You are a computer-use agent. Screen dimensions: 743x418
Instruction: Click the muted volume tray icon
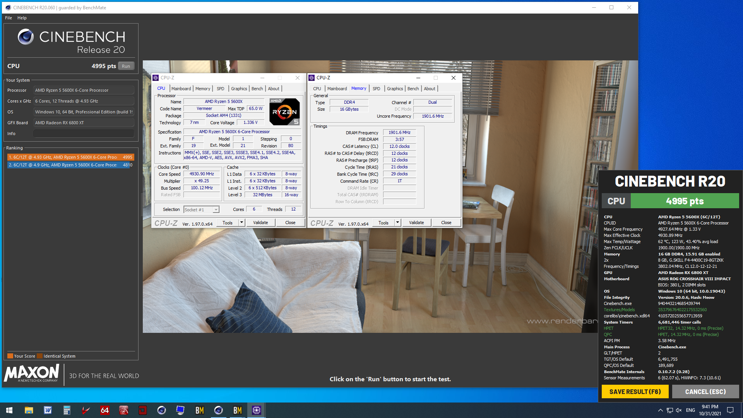tap(679, 410)
